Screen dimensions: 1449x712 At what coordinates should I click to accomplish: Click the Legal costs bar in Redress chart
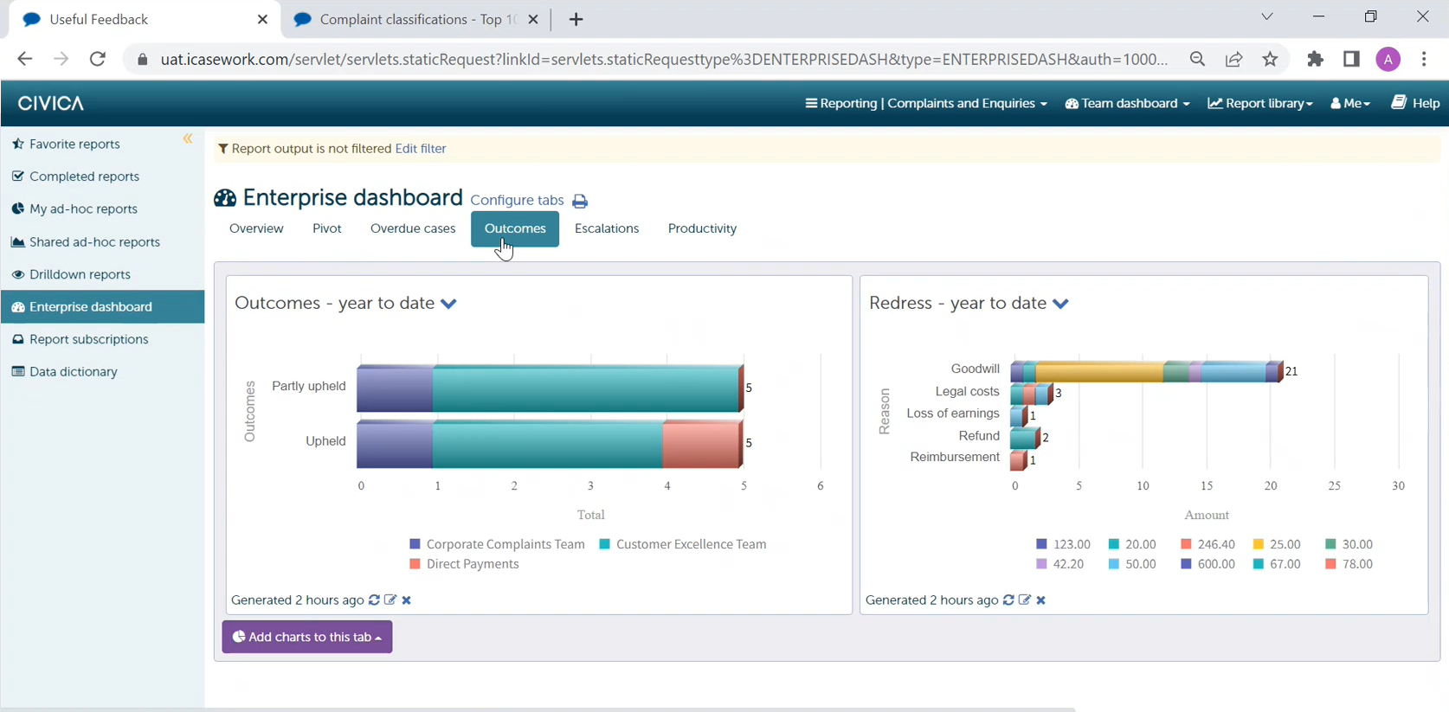coord(1031,394)
